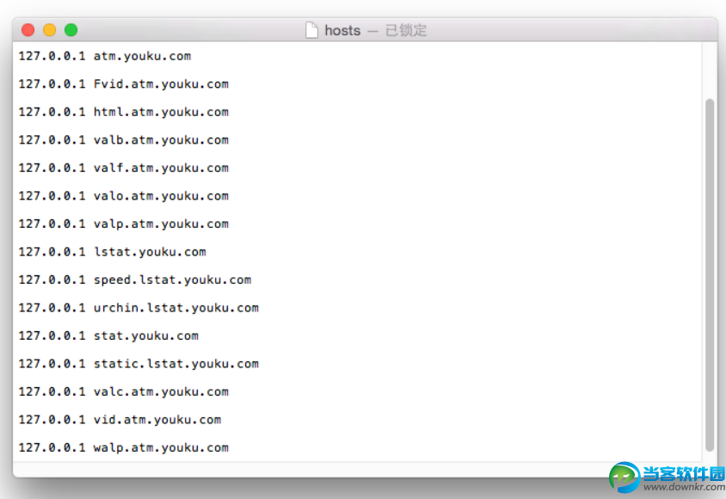The width and height of the screenshot is (726, 499).
Task: Click the line '127.0.0.1 atm.youku.com'
Action: pos(105,57)
